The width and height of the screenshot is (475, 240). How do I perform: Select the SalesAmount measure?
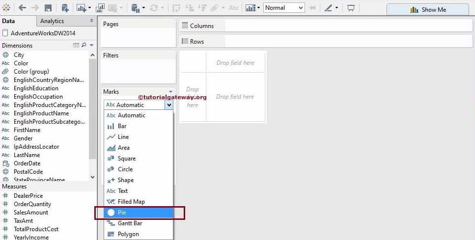30,213
